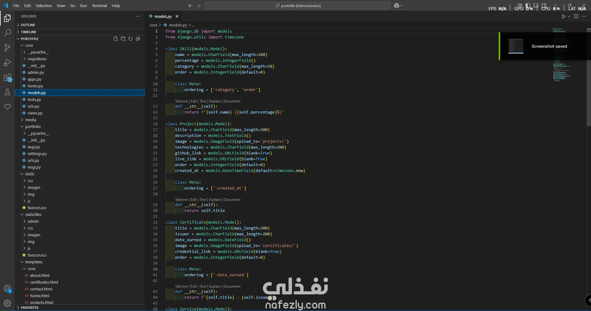The image size is (591, 311).
Task: Open the favicon.ico file under static
Action: [x=37, y=208]
